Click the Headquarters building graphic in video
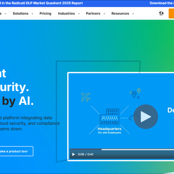174x174 pixels. pos(109,116)
